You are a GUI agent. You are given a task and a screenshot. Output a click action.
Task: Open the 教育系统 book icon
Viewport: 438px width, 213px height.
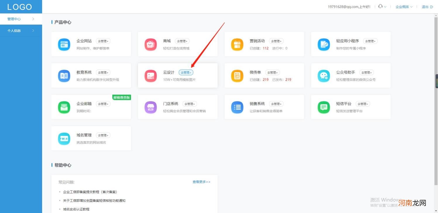tap(64, 76)
